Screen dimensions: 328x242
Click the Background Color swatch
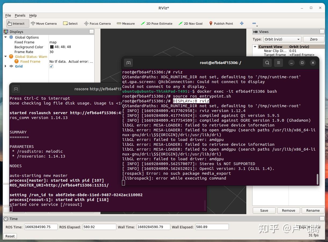pos(51,47)
